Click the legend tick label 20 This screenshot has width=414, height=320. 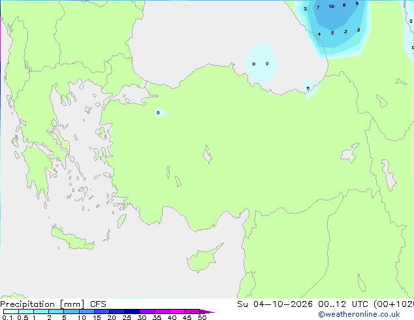coord(112,317)
